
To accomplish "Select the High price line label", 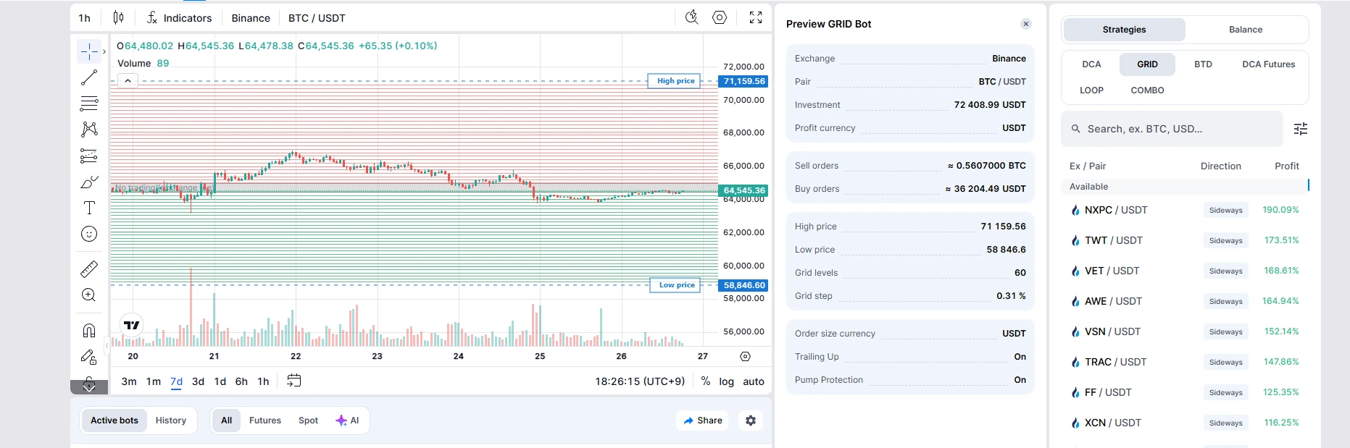I will [674, 81].
